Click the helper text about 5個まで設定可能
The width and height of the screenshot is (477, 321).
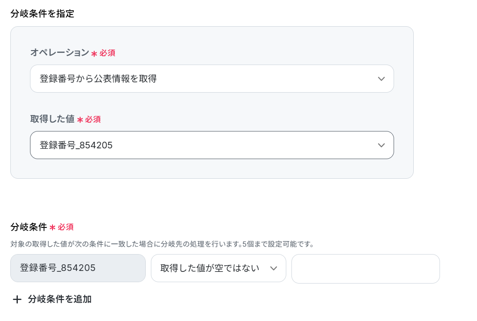pyautogui.click(x=162, y=244)
